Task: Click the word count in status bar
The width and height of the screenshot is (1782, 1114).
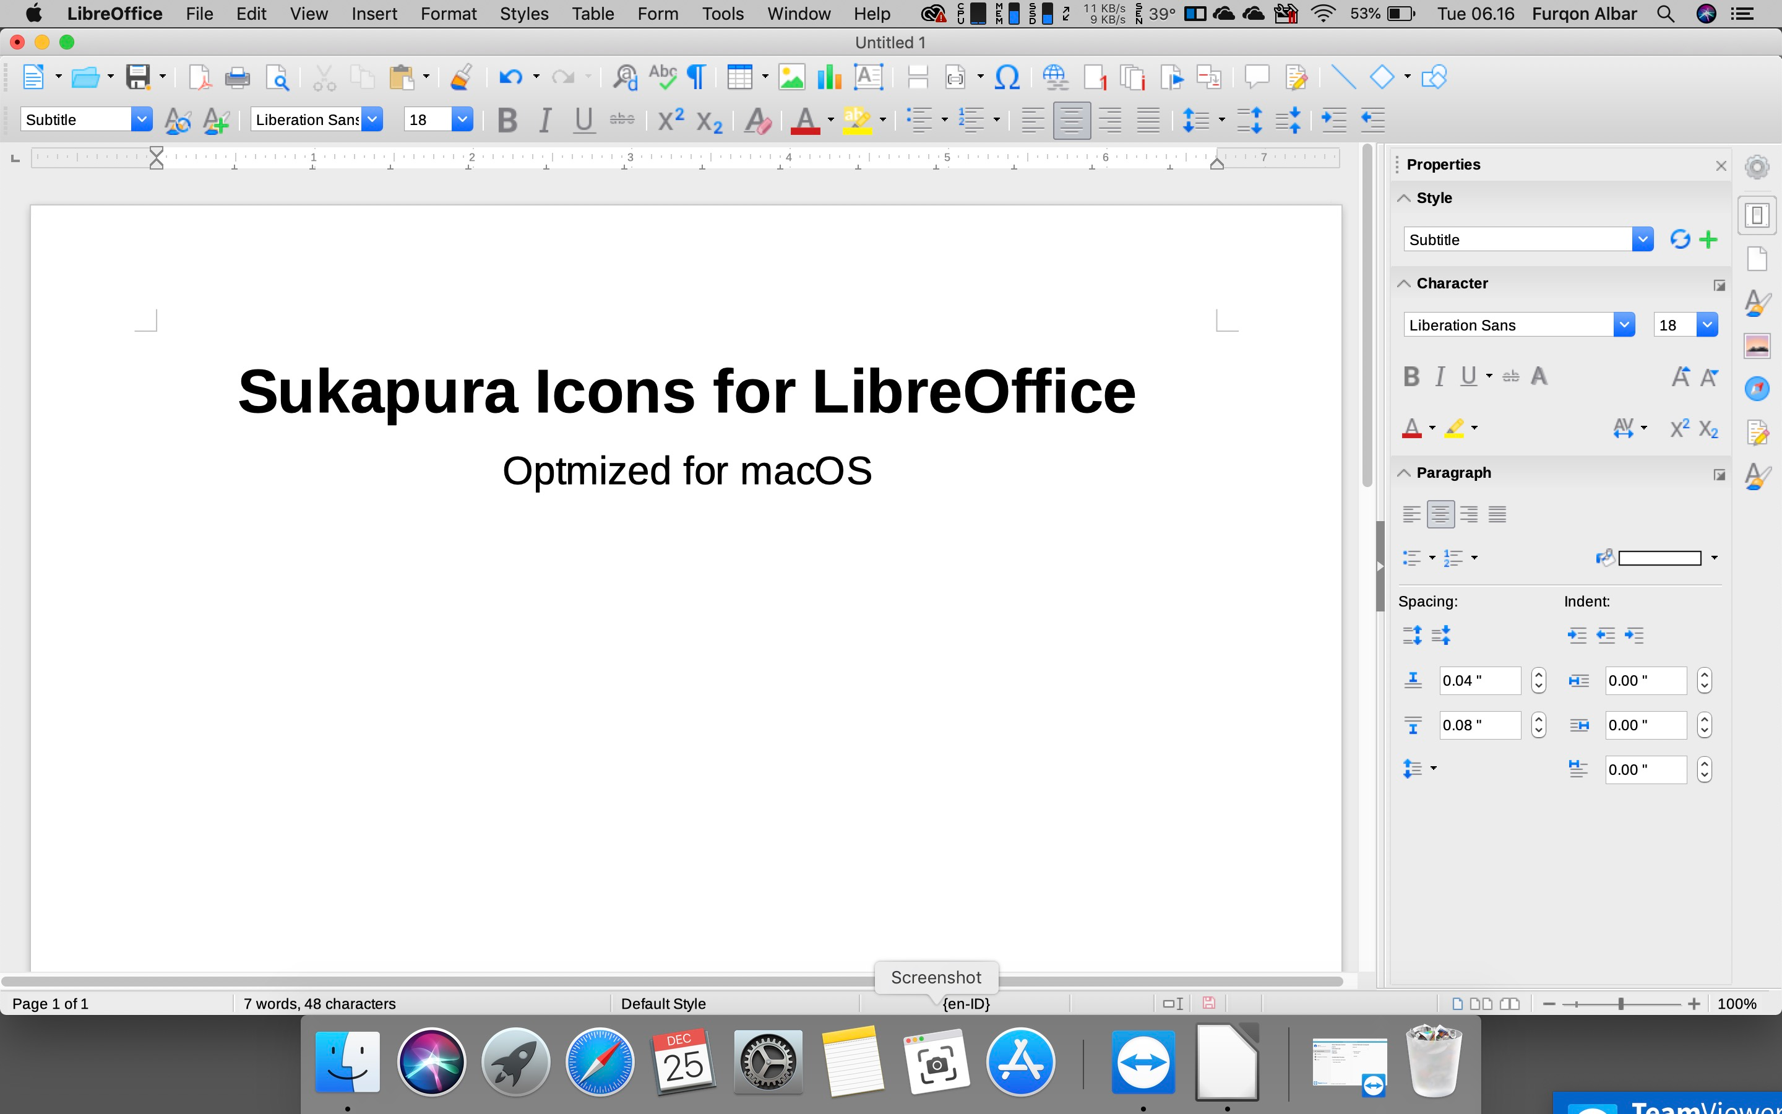Action: pos(319,1003)
